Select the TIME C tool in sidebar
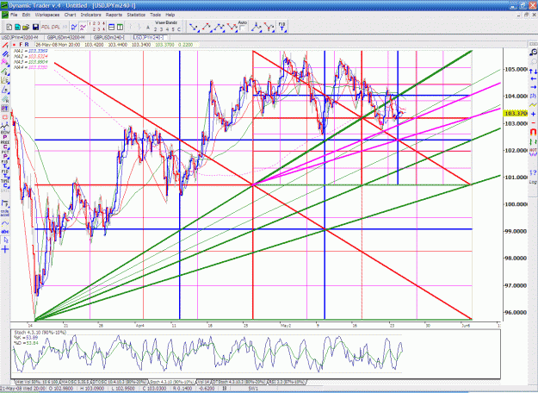Screen dimensions: 538x393 [5, 183]
